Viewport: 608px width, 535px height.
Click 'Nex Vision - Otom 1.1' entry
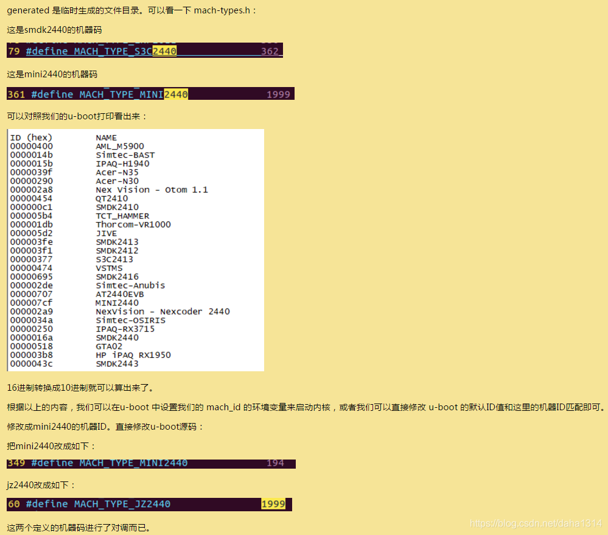[x=152, y=189]
